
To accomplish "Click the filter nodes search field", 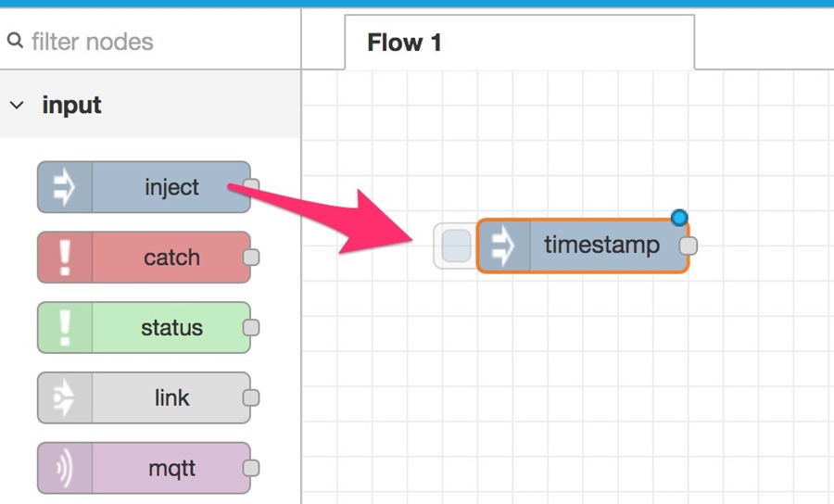I will pyautogui.click(x=150, y=41).
